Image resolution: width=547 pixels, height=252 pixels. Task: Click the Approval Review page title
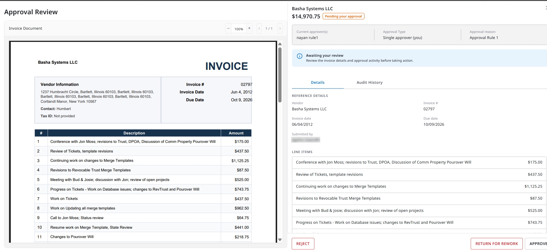[x=31, y=12]
